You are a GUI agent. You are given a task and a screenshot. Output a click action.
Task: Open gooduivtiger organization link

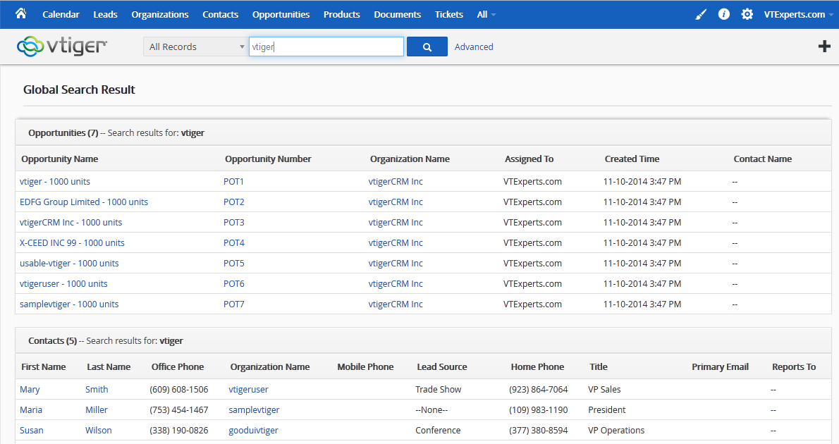coord(254,430)
